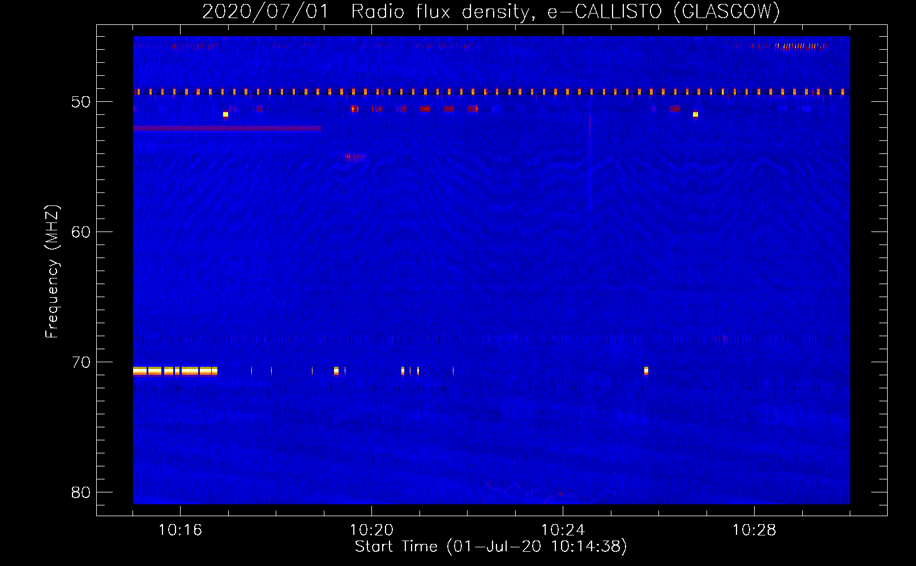Viewport: 916px width, 566px height.
Task: Click the long purple horizontal band near 52 MHz
Action: coord(227,128)
